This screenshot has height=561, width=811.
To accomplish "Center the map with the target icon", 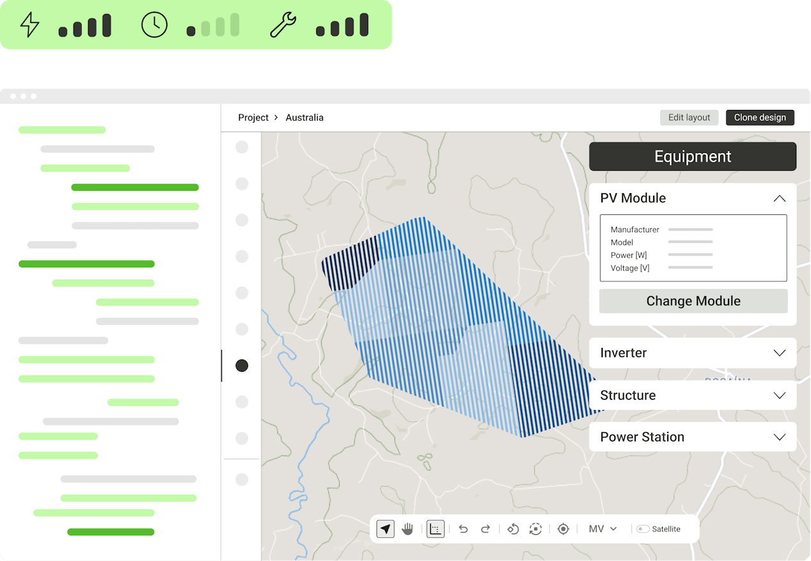I will pyautogui.click(x=563, y=529).
